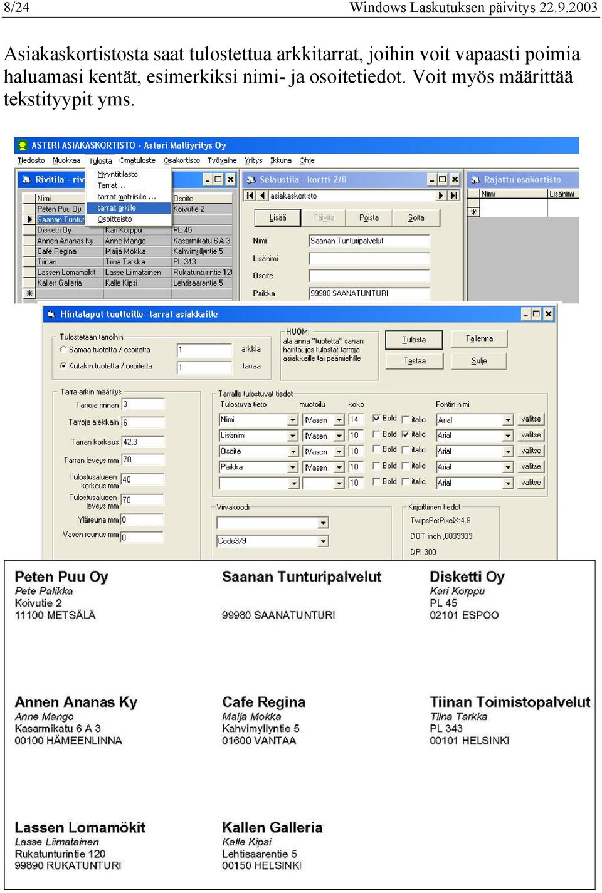This screenshot has width=602, height=893.
Task: Open the Työvaihe menu
Action: pyautogui.click(x=223, y=160)
